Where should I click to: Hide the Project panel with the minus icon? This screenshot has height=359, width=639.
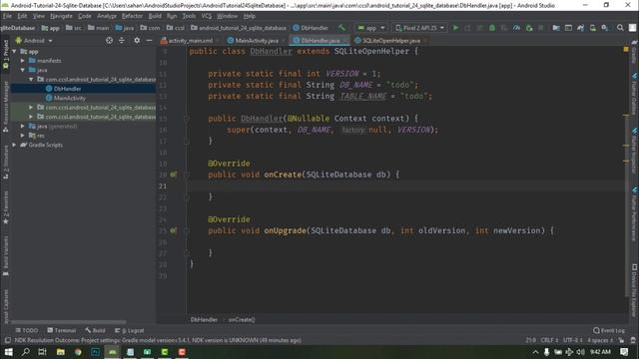pos(149,40)
